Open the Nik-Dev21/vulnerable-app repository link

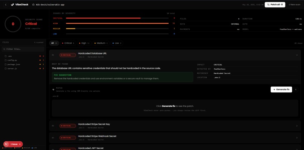click(x=50, y=5)
